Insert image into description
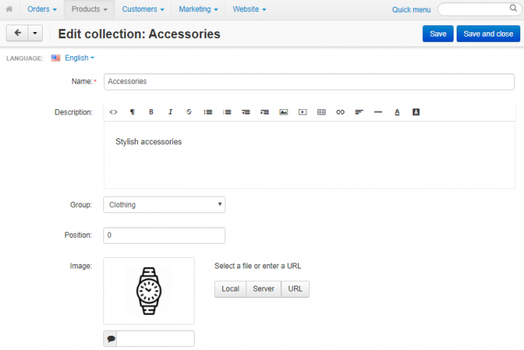Viewport: 524px width, 350px height. [284, 112]
